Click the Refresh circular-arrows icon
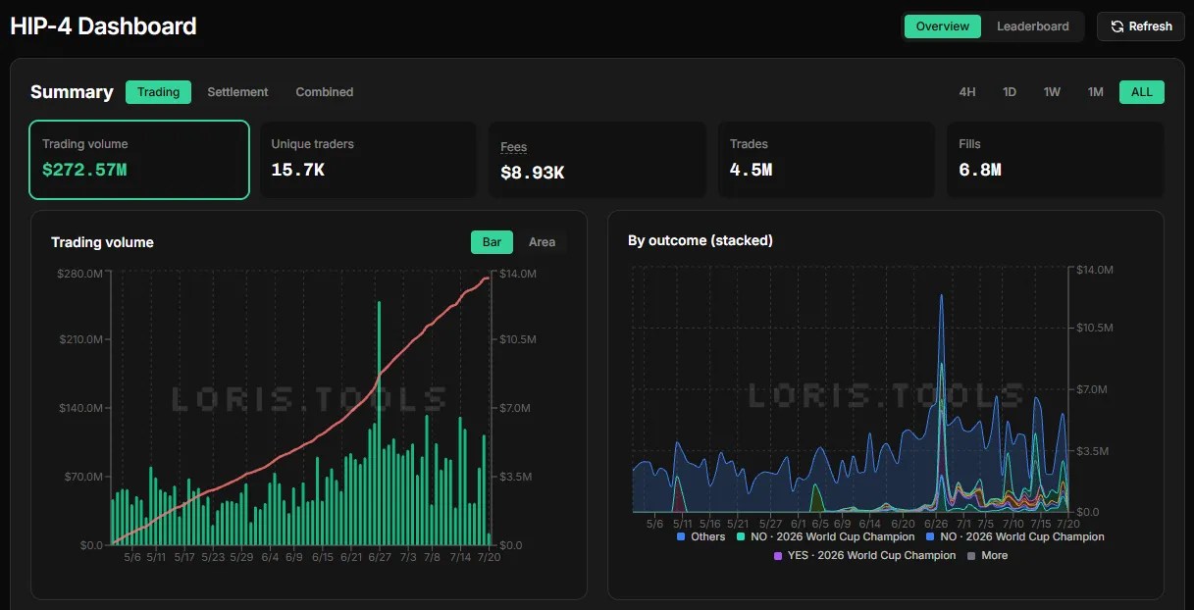This screenshot has width=1194, height=610. (x=1117, y=26)
